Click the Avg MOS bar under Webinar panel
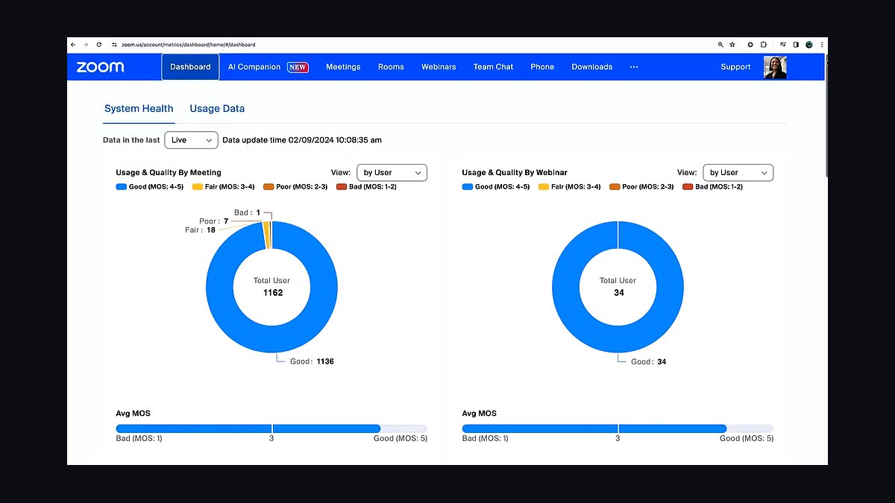The width and height of the screenshot is (895, 503). tap(618, 428)
